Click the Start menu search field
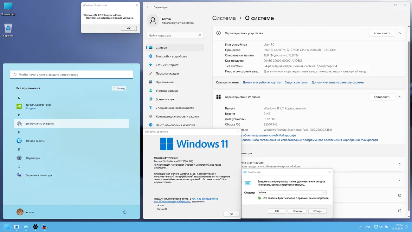Screen dimensions: 412x232 click(72, 75)
